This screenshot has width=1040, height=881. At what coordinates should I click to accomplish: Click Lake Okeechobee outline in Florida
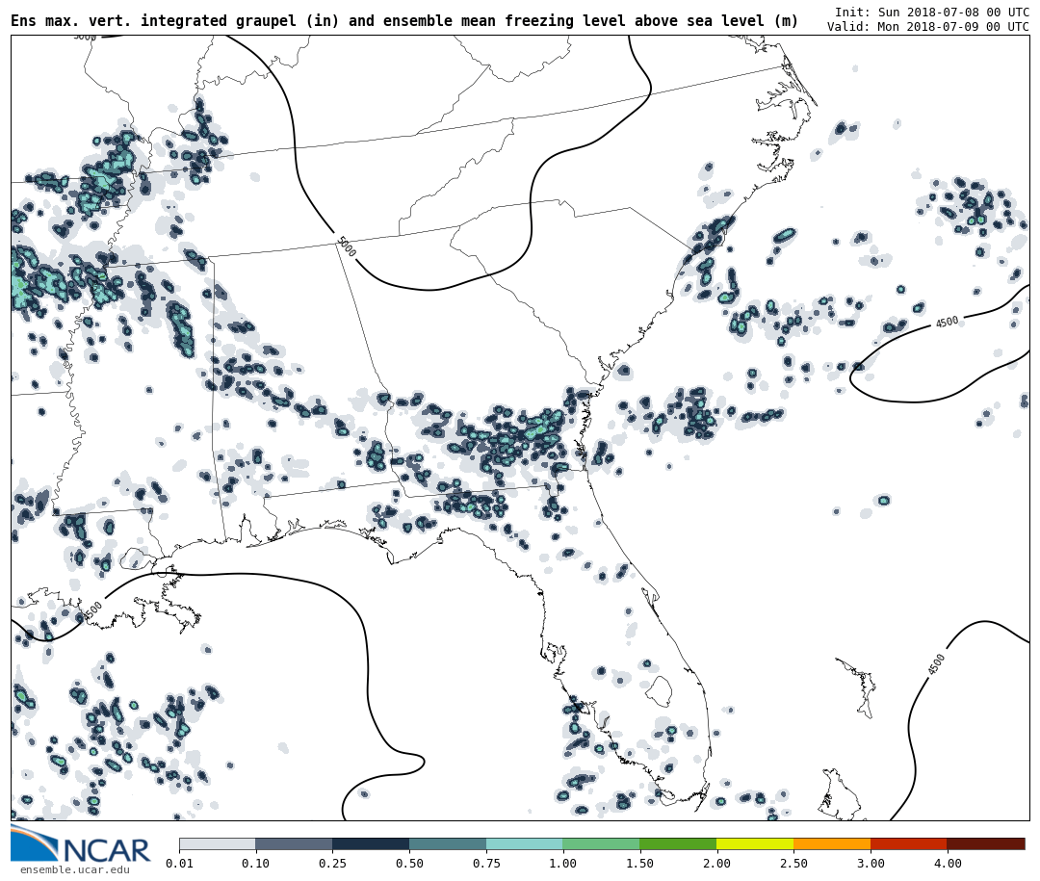(x=659, y=690)
